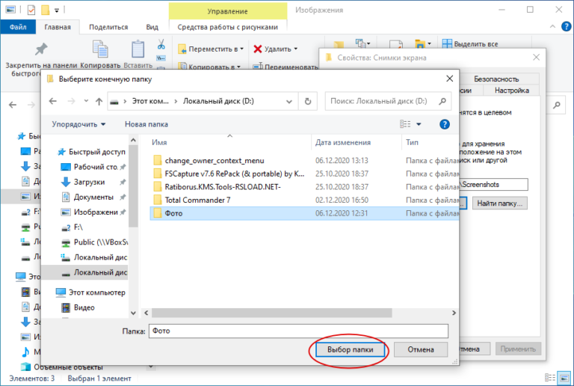The width and height of the screenshot is (574, 386).
Task: Switch to the Поделиться ribbon tab
Action: (108, 27)
